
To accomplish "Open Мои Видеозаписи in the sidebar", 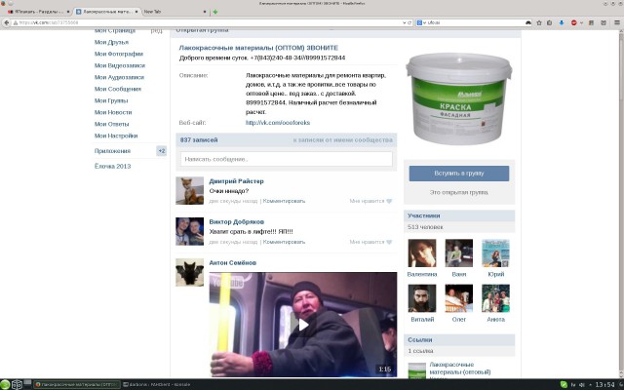I will tap(120, 65).
